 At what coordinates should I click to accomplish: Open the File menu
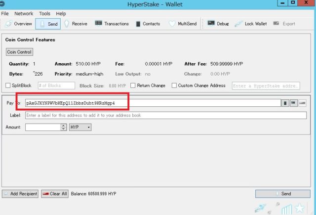coord(5,13)
